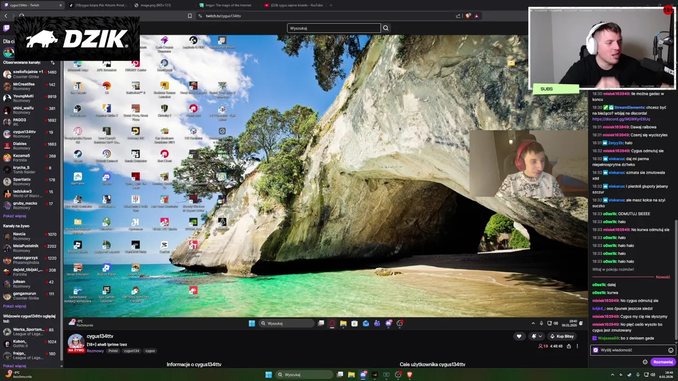Click cygus134ttv channel avatar

coord(76,342)
